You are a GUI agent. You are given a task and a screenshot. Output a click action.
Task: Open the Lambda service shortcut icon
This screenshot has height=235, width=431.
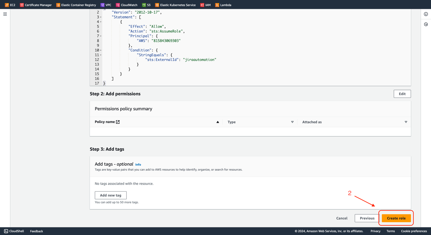click(217, 5)
